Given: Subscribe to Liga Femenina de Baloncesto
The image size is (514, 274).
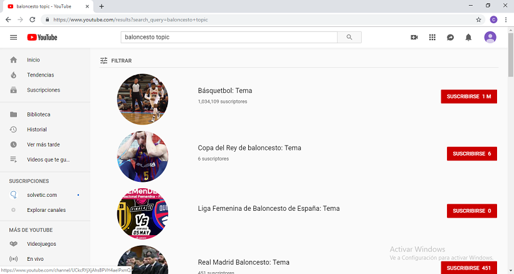Looking at the screenshot, I should pyautogui.click(x=472, y=211).
